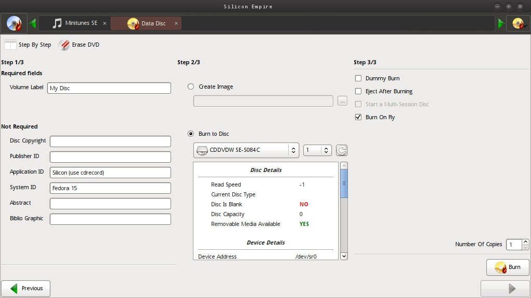The width and height of the screenshot is (531, 298).
Task: Select the Burn to Disc radio button
Action: (191, 134)
